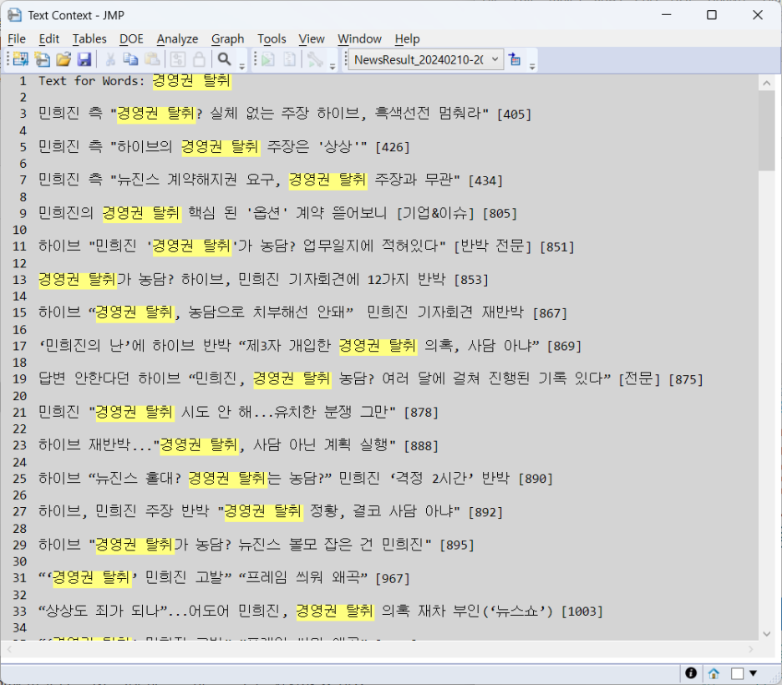Screen dimensions: 782x685
Task: Click the scroll down arrow
Action: [766, 634]
